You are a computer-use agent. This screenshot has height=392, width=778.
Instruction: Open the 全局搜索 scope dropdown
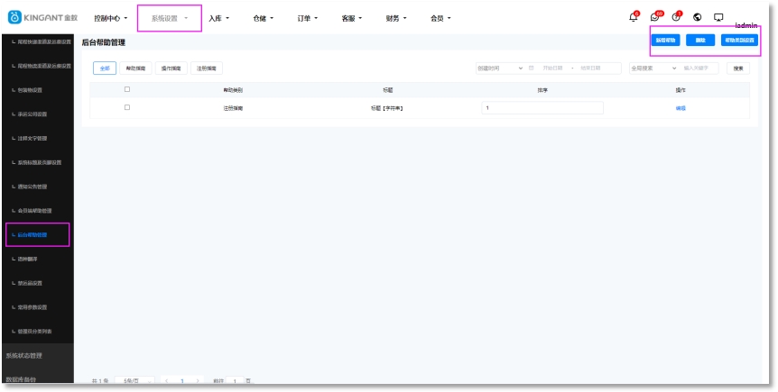pos(654,68)
